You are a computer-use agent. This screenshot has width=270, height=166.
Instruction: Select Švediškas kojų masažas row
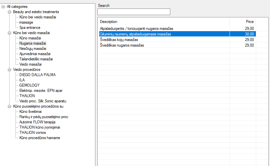(x=177, y=40)
